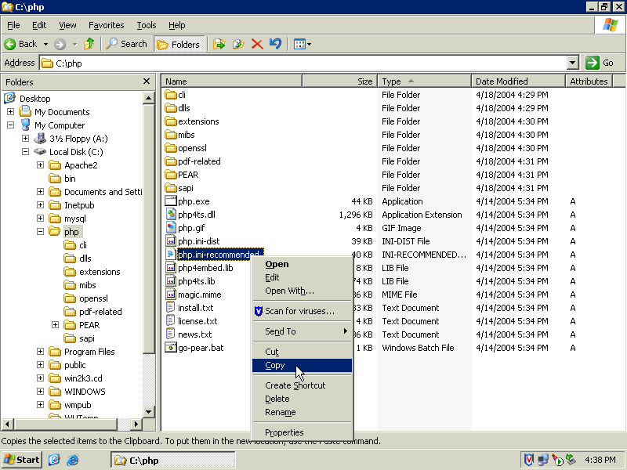Close the Folders side panel
Image resolution: width=627 pixels, height=470 pixels.
[x=147, y=81]
